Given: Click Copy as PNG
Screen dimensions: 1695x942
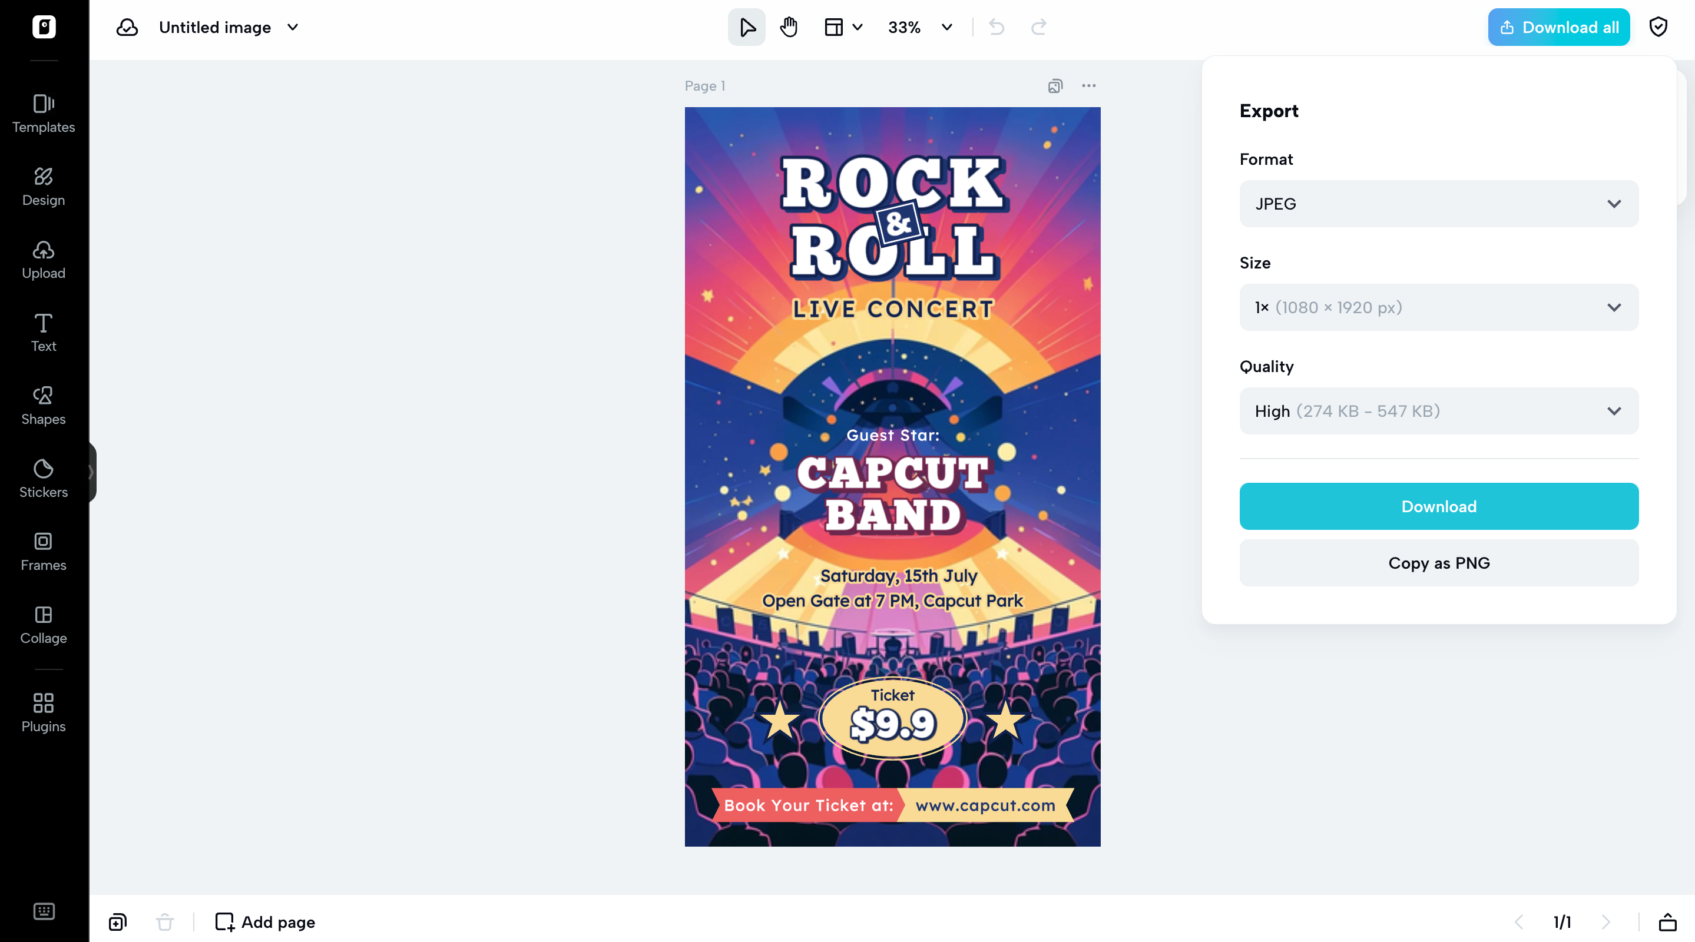Looking at the screenshot, I should tap(1439, 563).
